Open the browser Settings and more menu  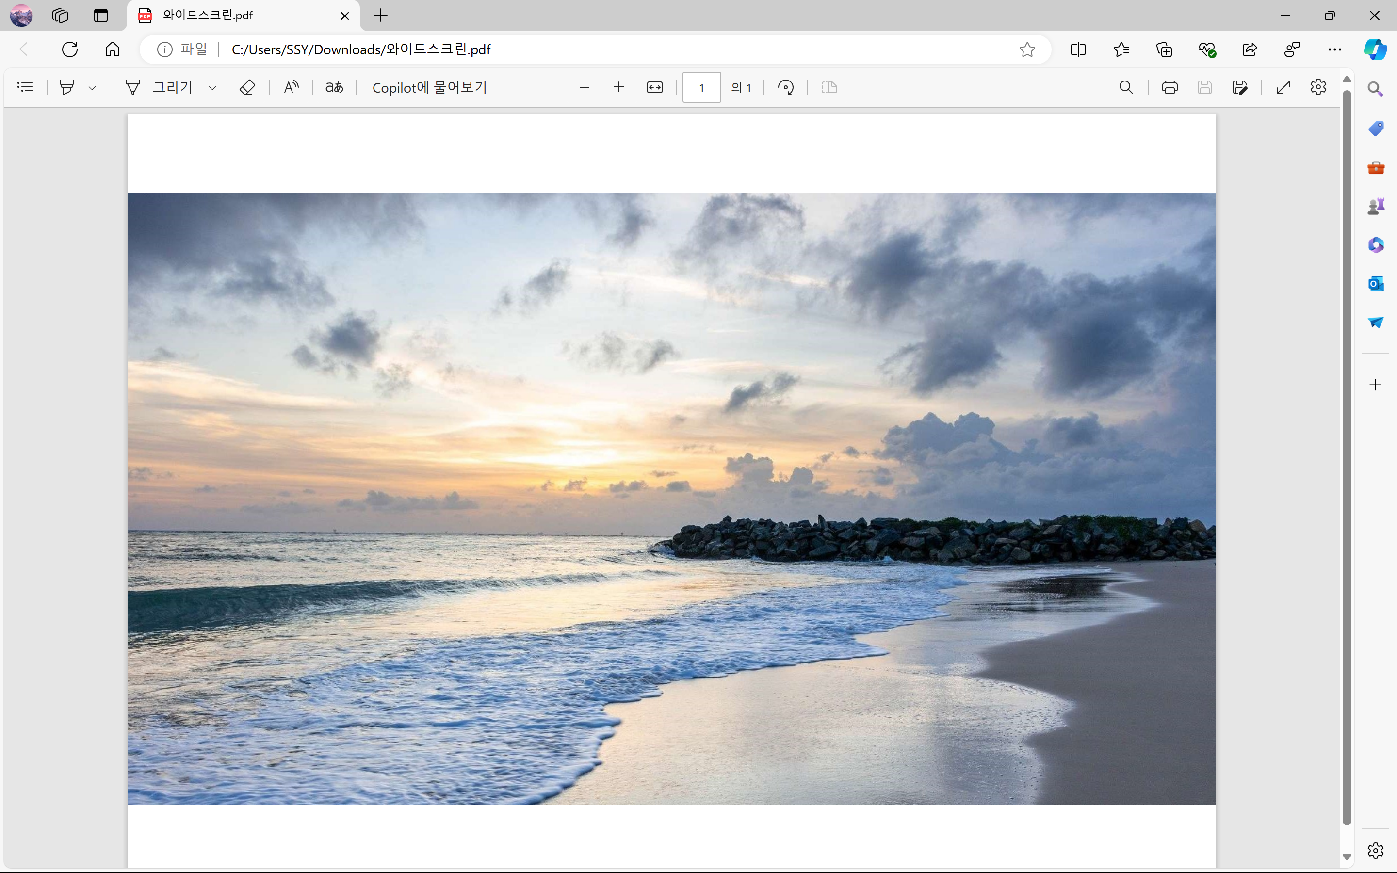pyautogui.click(x=1334, y=49)
